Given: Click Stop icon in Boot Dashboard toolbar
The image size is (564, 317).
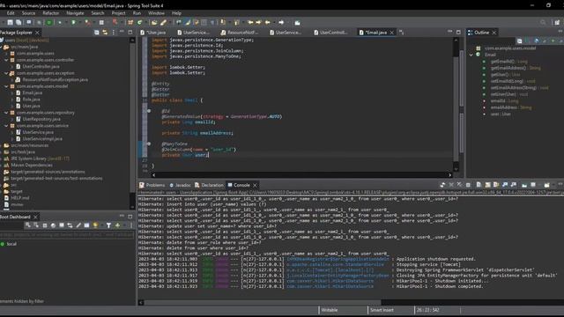Looking at the screenshot, I should coord(45,225).
